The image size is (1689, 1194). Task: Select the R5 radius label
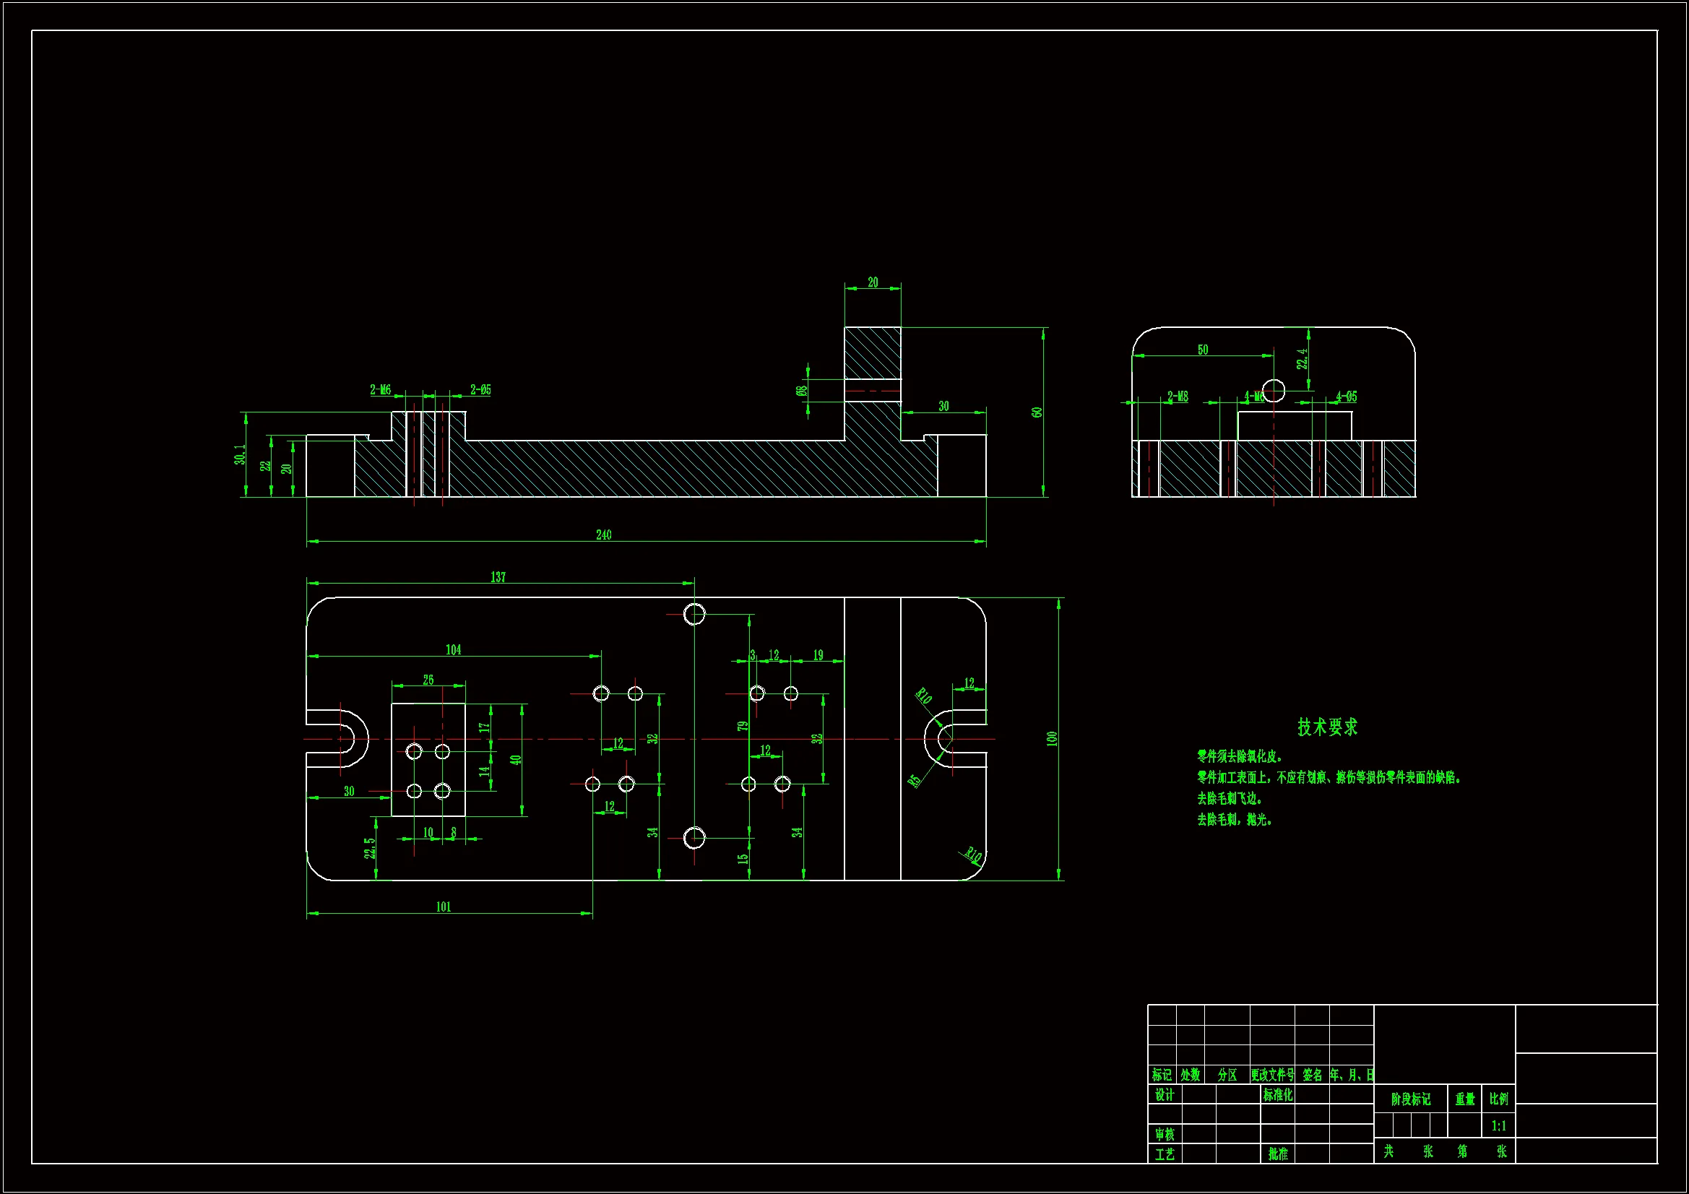[915, 781]
